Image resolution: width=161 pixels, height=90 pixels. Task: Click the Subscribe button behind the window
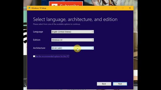(66, 4)
